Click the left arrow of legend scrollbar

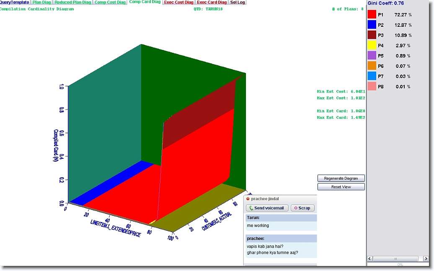[x=370, y=259]
